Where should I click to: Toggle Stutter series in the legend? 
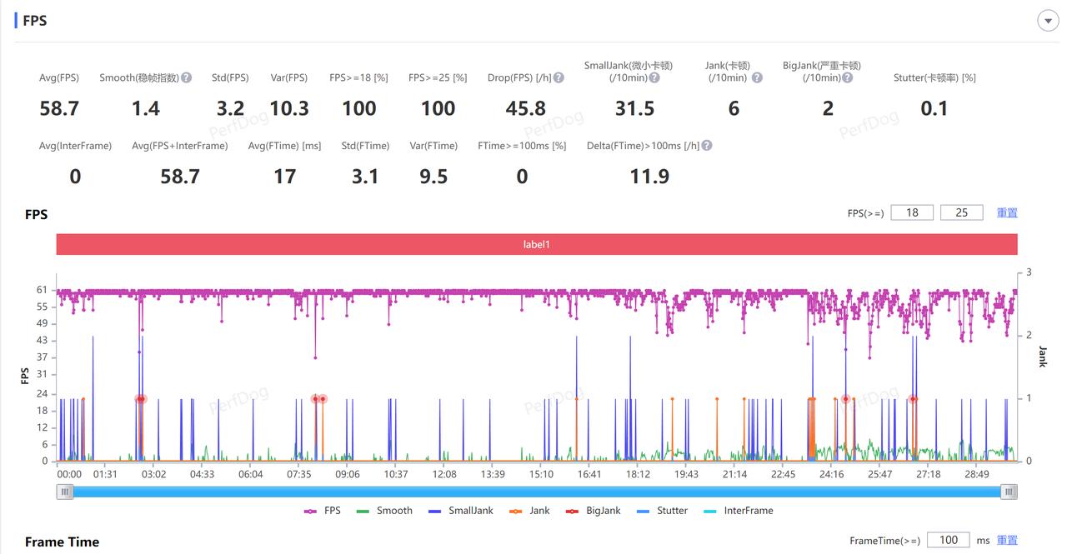[x=662, y=511]
